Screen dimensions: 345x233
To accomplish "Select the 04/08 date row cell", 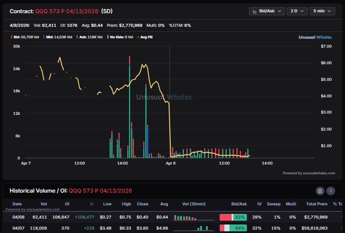I will tap(19, 217).
